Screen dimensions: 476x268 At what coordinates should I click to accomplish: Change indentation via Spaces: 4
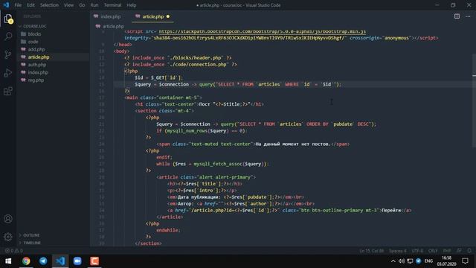(x=397, y=251)
